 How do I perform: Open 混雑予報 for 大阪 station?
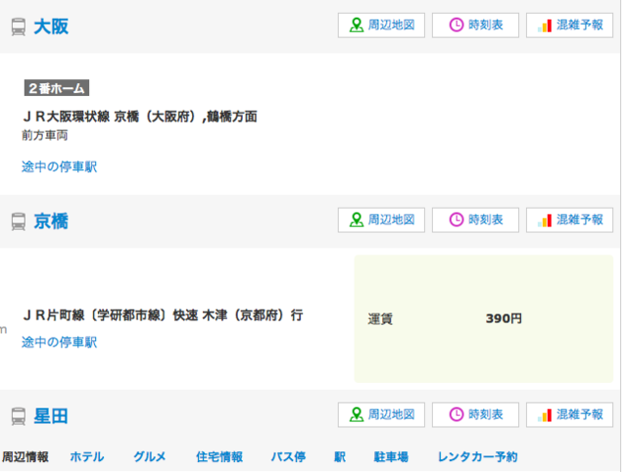(x=569, y=25)
